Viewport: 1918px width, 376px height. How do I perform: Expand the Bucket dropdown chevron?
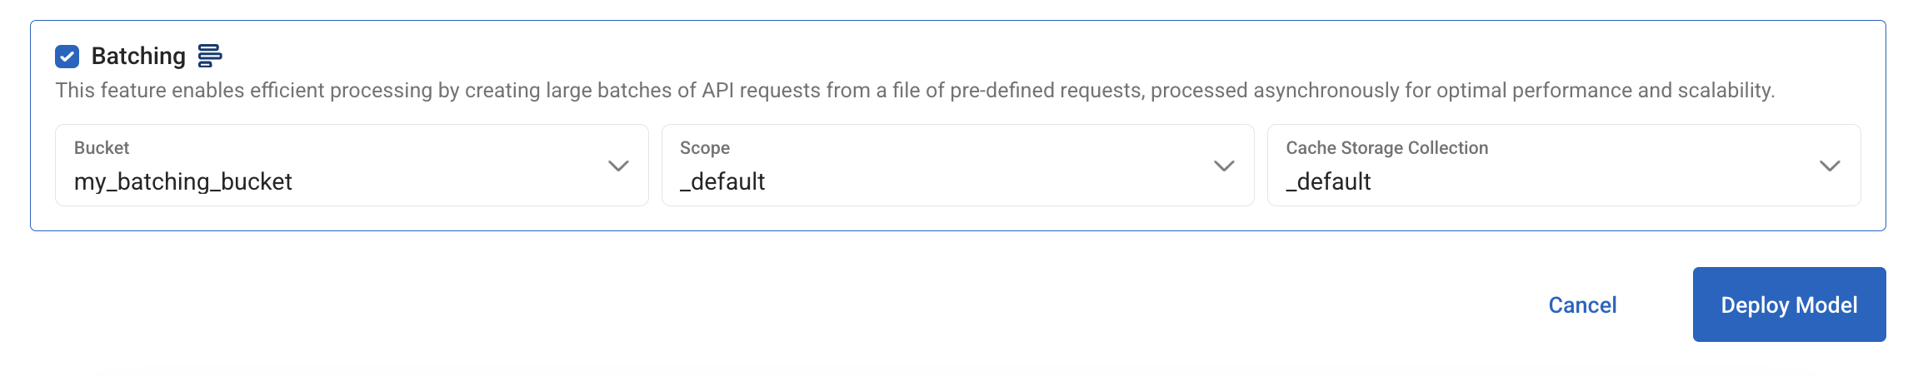click(x=618, y=166)
